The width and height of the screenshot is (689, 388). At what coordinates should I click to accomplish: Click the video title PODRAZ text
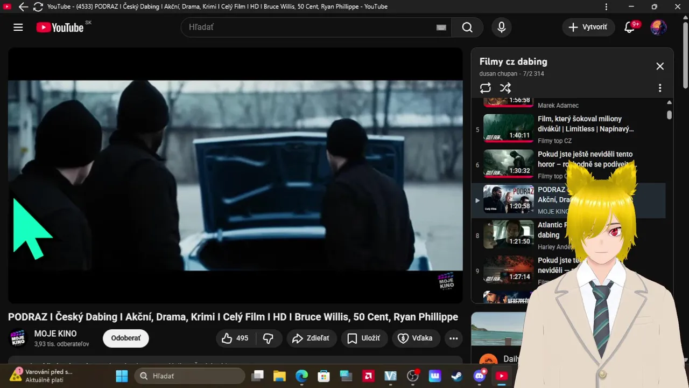coord(233,317)
